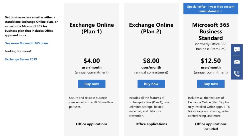Image resolution: width=243 pixels, height=136 pixels.
Task: Click the special offer custom email banner
Action: [211, 9]
